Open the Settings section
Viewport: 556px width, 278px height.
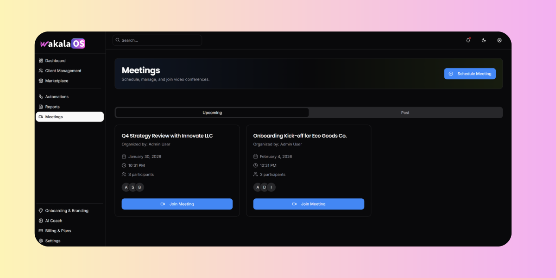(x=53, y=240)
